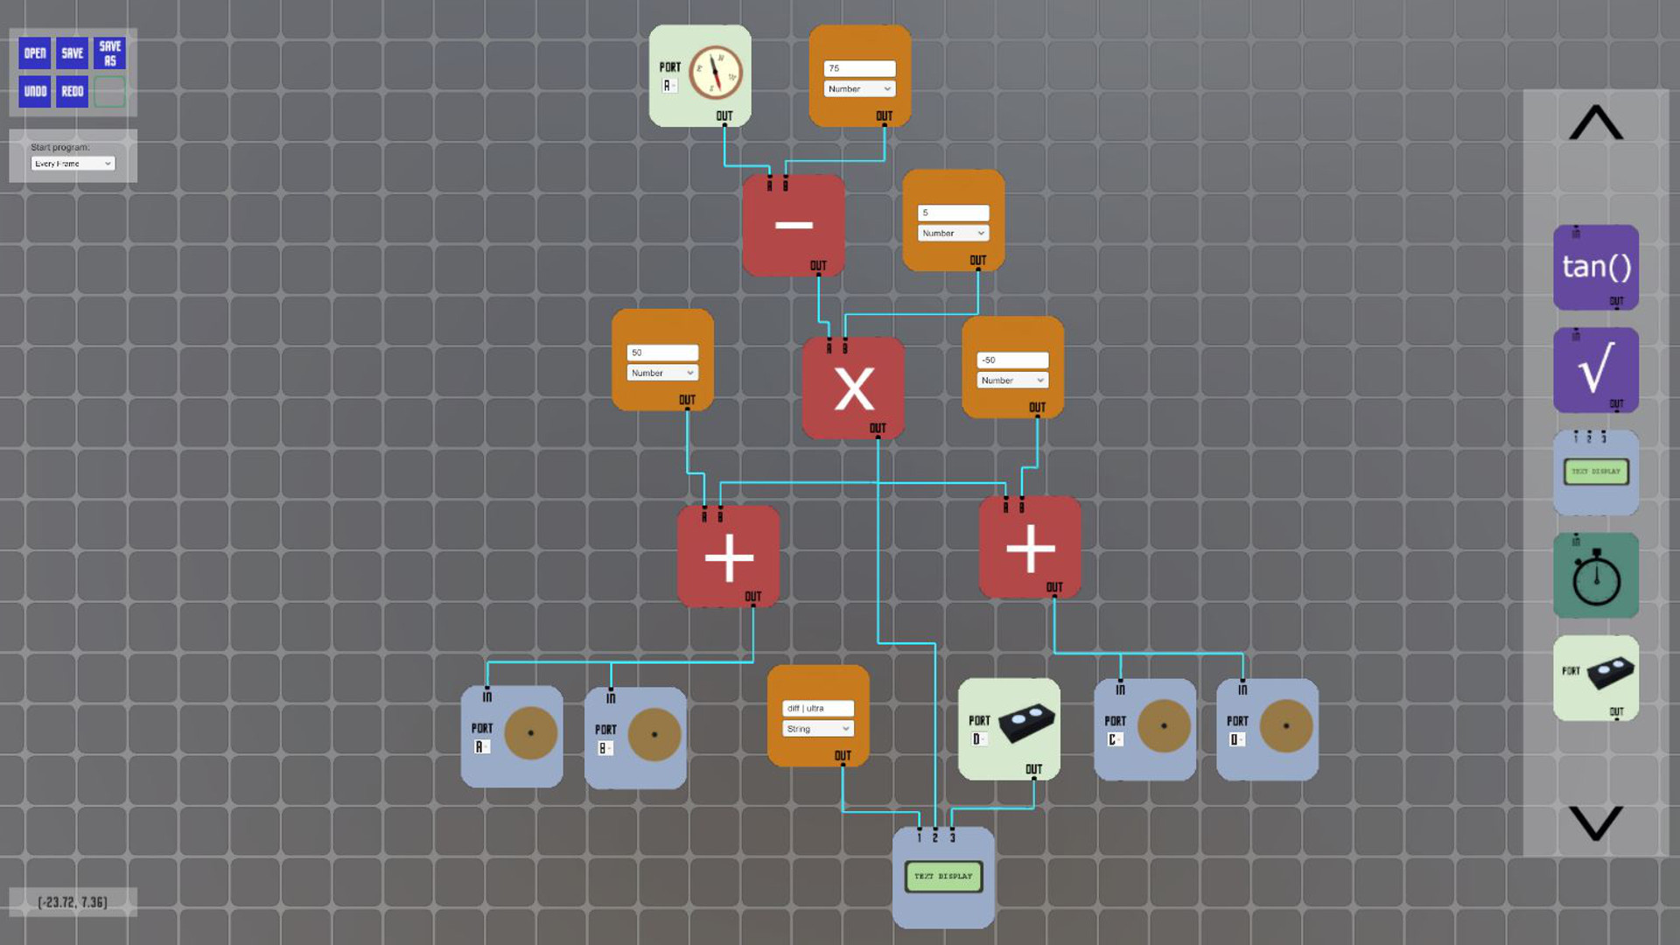Select the motor node on port A

pos(512,737)
